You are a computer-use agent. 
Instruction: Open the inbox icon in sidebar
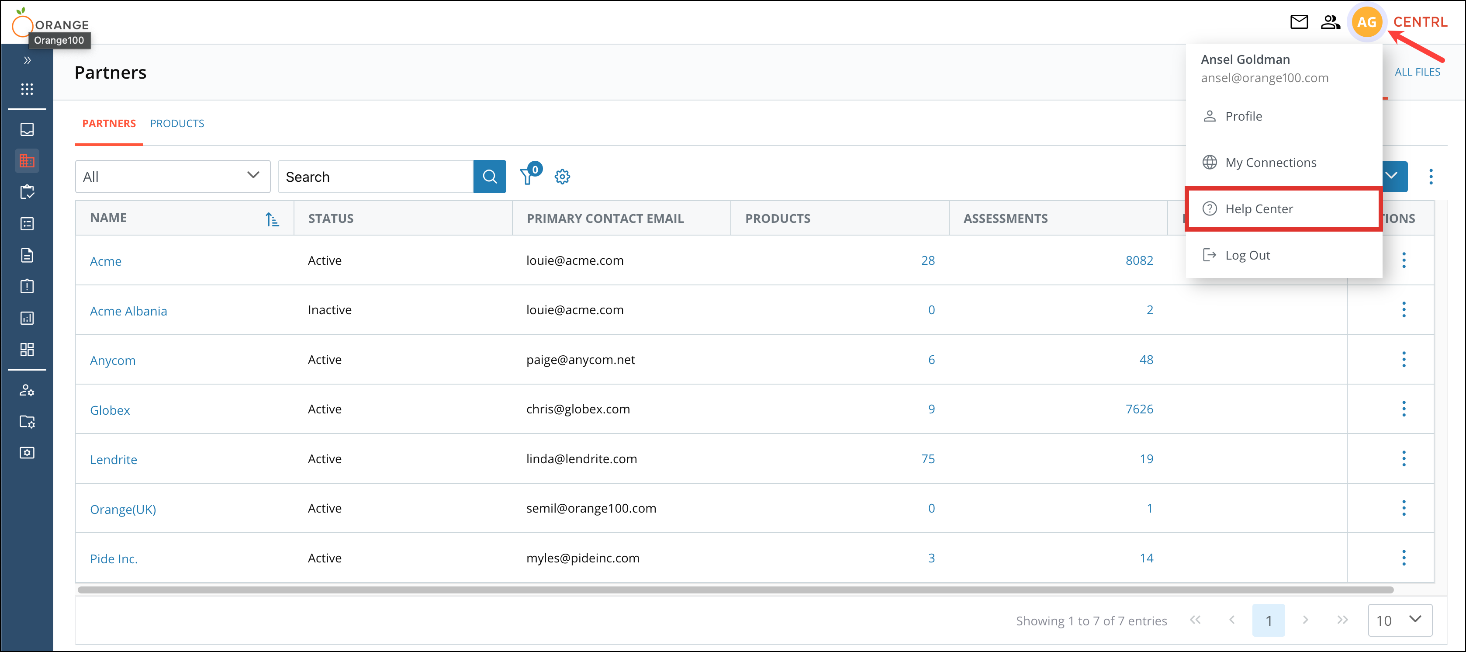[27, 129]
